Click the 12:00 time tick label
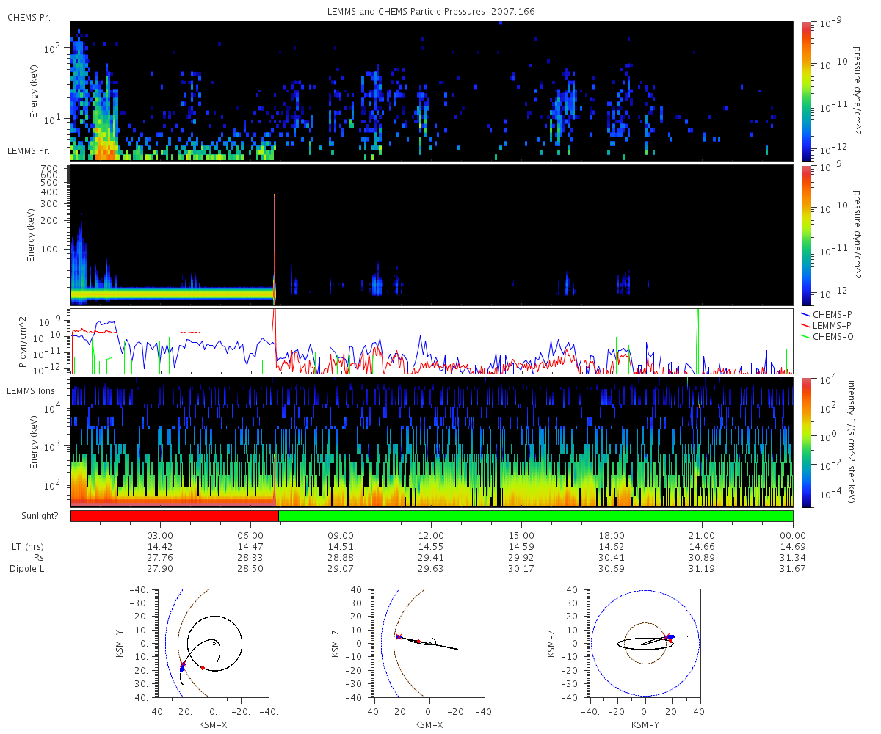This screenshot has width=881, height=734. tap(431, 535)
